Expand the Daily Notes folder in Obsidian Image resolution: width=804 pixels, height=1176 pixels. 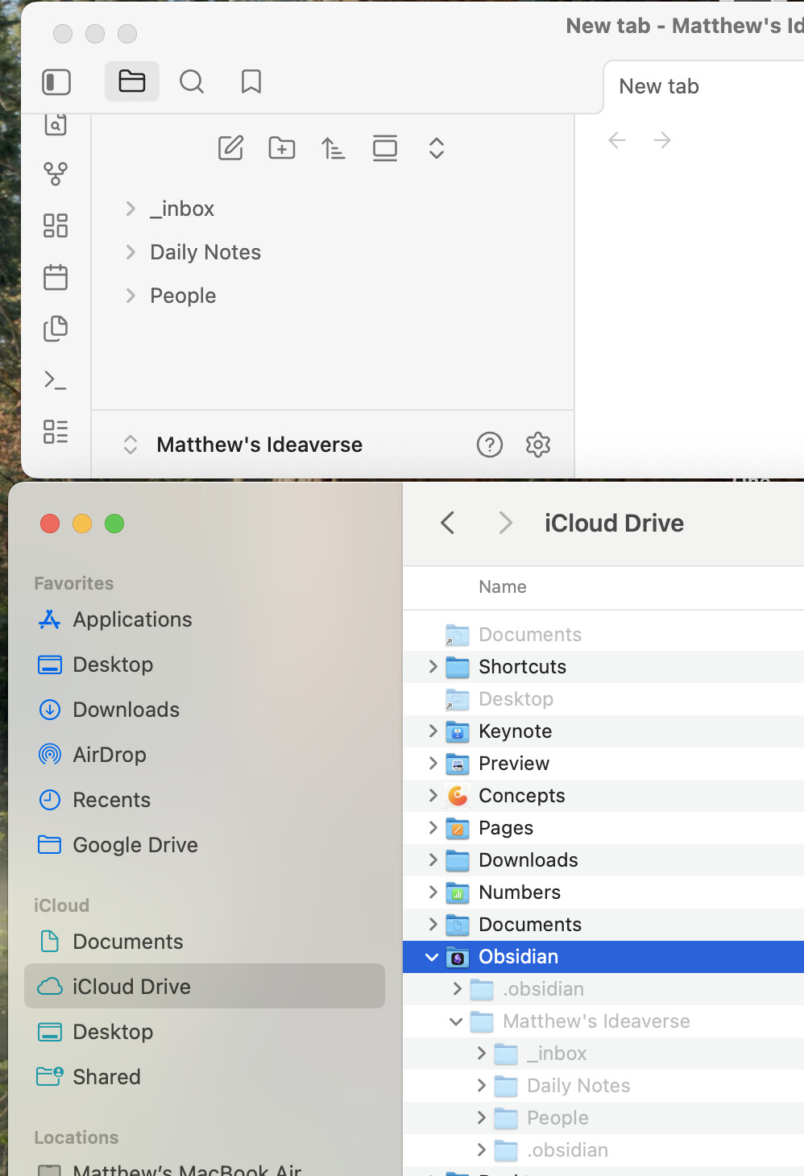(x=131, y=252)
